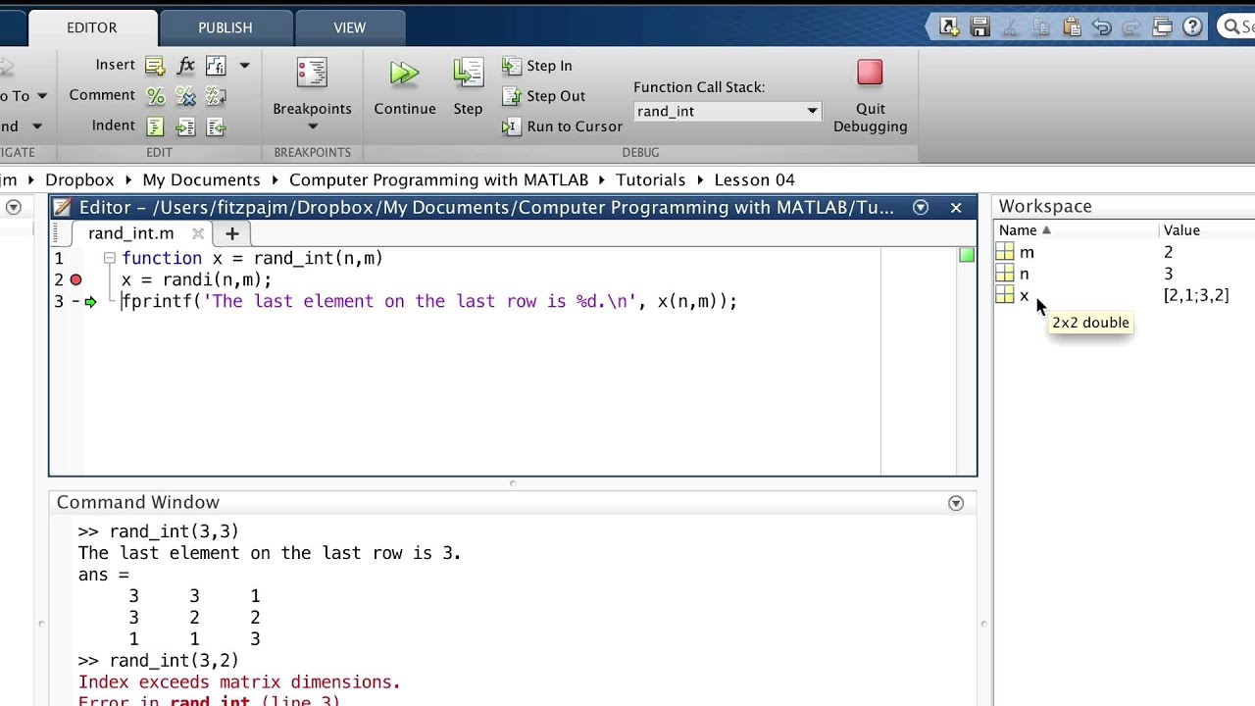Click the Switch Windows icon
1255x706 pixels.
click(1163, 27)
